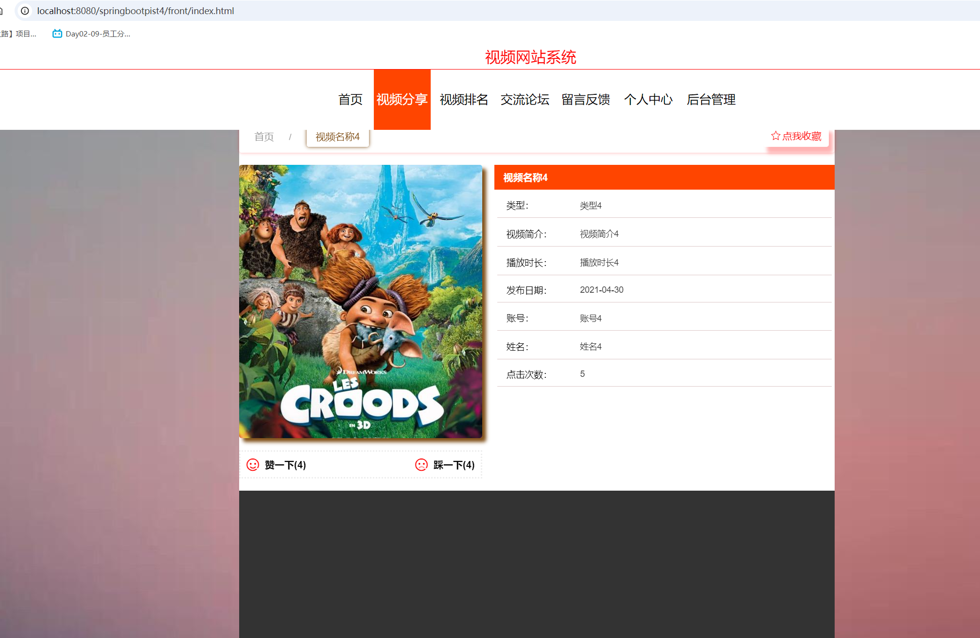Select the 视频名称4 breadcrumb label

click(x=337, y=137)
